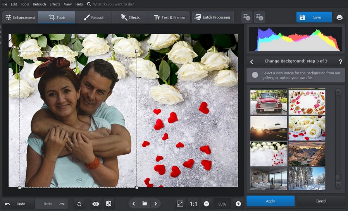Switch to the Effects tab with wand icon
Viewport: 348px width, 211px height.
click(x=130, y=17)
